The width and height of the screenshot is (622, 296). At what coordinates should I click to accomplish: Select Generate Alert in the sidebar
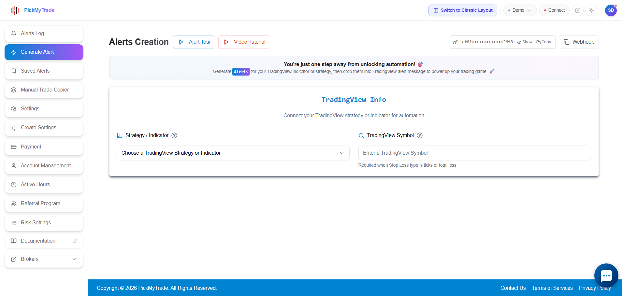coord(37,52)
